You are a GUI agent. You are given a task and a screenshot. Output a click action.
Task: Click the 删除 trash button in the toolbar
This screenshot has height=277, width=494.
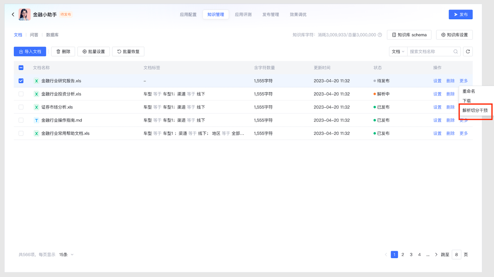63,52
